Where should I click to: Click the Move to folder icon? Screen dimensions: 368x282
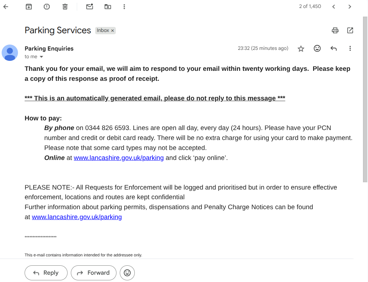(x=107, y=7)
